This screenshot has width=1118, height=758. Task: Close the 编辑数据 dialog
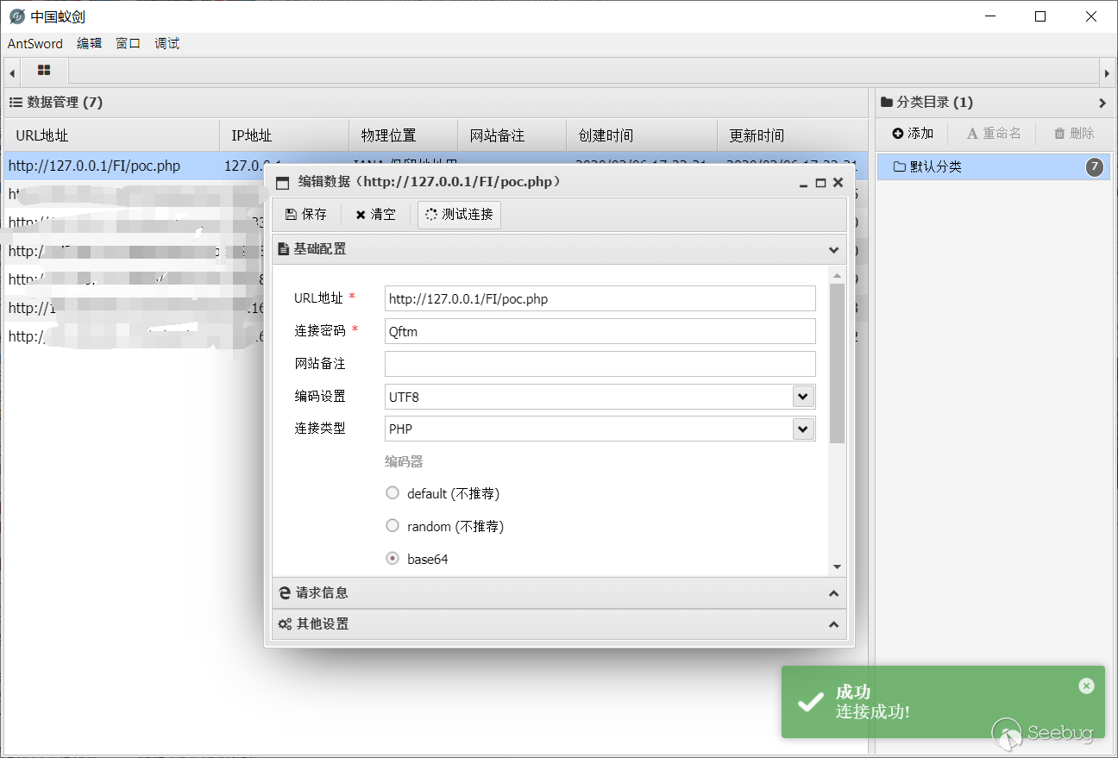(838, 183)
